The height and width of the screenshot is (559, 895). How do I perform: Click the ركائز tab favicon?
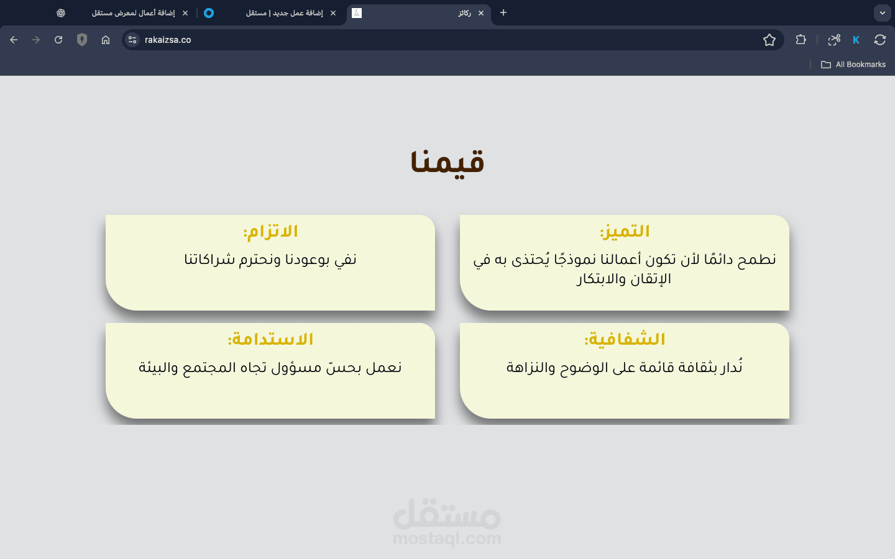(x=357, y=13)
